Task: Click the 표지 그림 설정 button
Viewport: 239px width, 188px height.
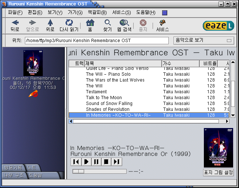Action: (218, 173)
